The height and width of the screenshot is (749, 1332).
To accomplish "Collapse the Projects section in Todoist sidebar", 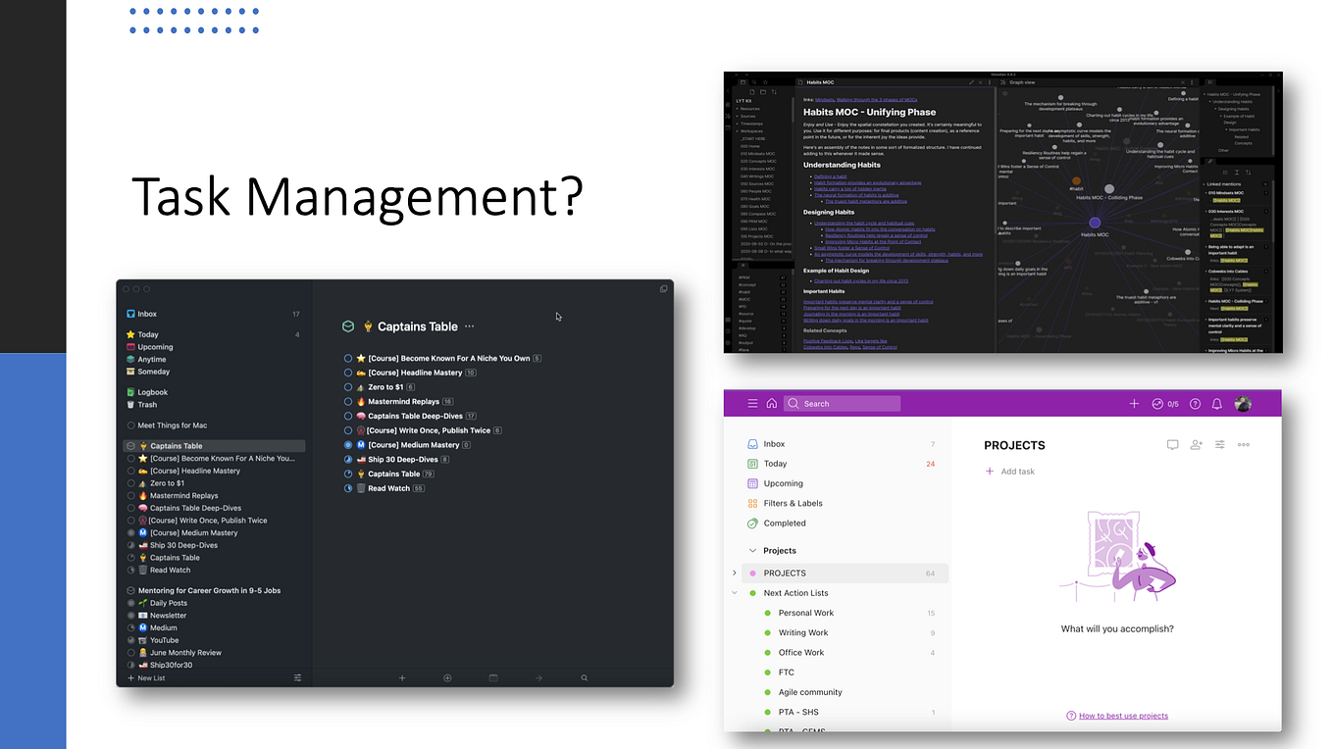I will [x=752, y=550].
